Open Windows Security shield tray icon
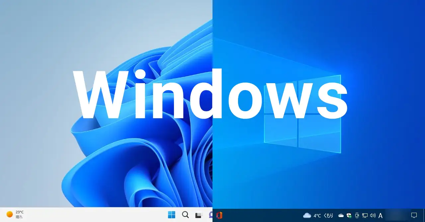 349,215
